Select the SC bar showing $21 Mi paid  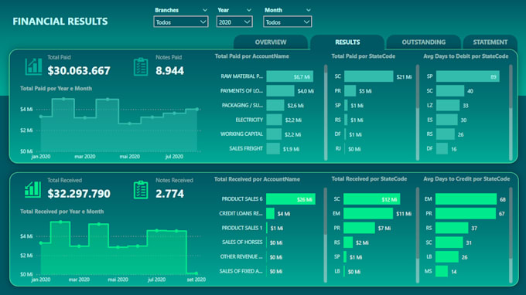tap(369, 76)
